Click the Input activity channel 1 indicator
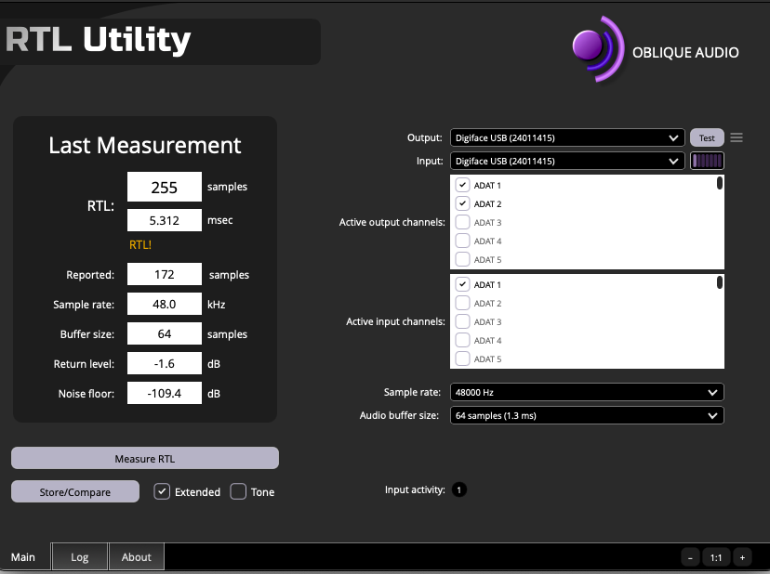This screenshot has width=770, height=574. click(x=459, y=489)
